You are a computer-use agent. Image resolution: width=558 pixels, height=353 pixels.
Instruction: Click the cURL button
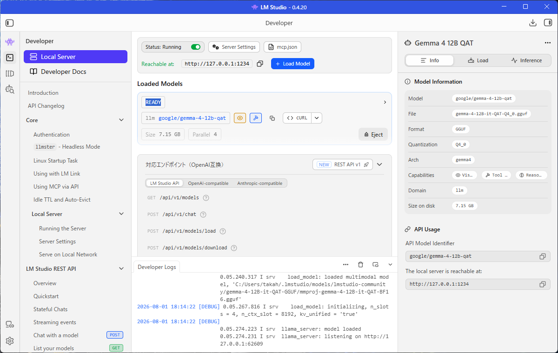click(297, 118)
